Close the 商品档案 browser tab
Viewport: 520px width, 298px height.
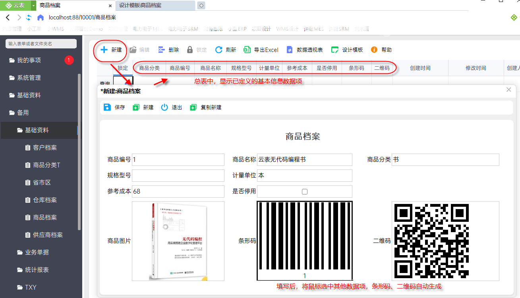pyautogui.click(x=110, y=6)
